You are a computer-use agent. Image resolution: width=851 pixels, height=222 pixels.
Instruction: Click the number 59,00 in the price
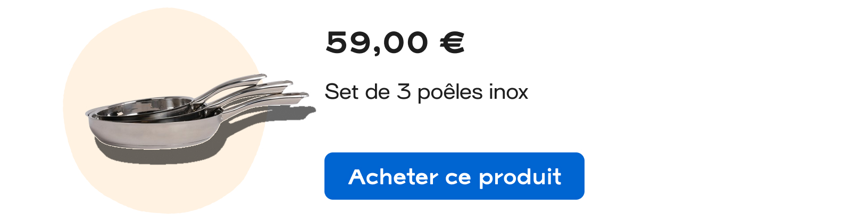[377, 43]
